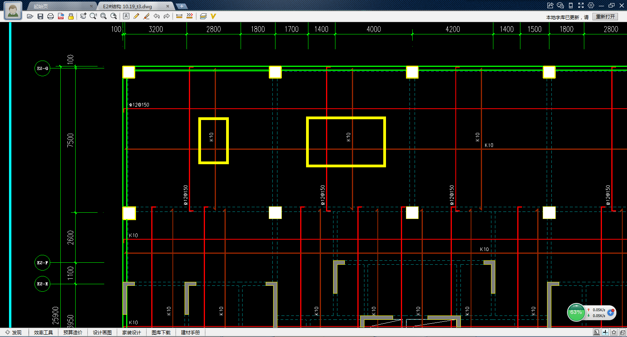Click the 1700 top dimension text

point(292,29)
